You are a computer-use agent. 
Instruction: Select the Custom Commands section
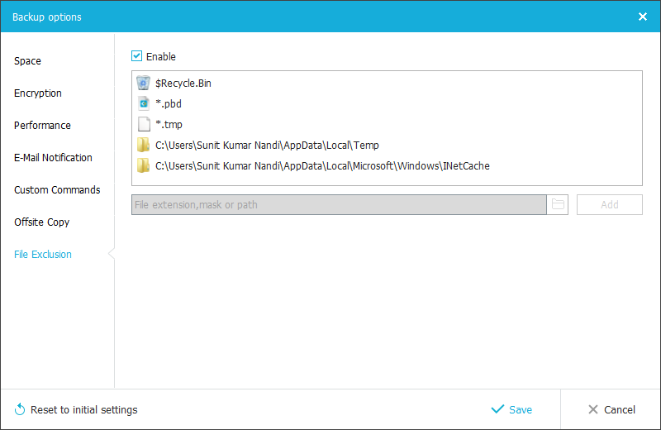(57, 190)
